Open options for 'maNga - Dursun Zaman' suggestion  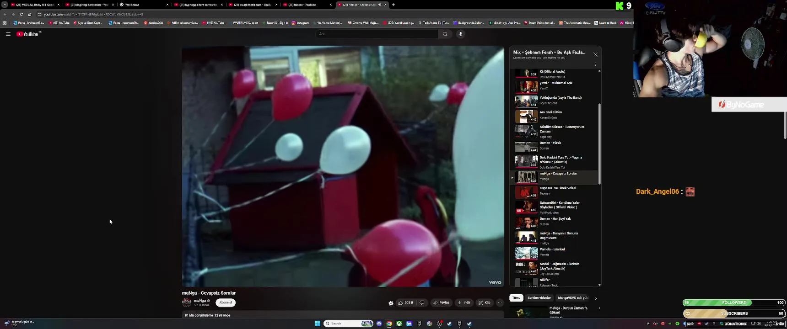click(599, 309)
